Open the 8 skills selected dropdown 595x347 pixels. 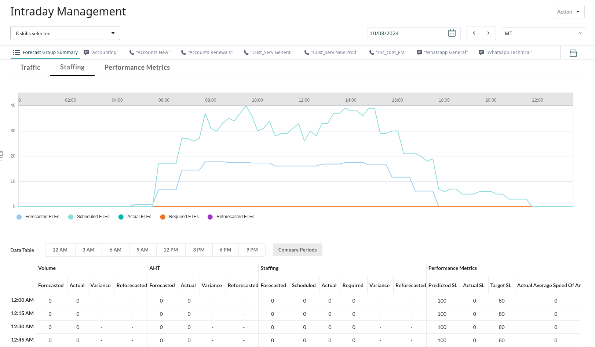tap(65, 33)
